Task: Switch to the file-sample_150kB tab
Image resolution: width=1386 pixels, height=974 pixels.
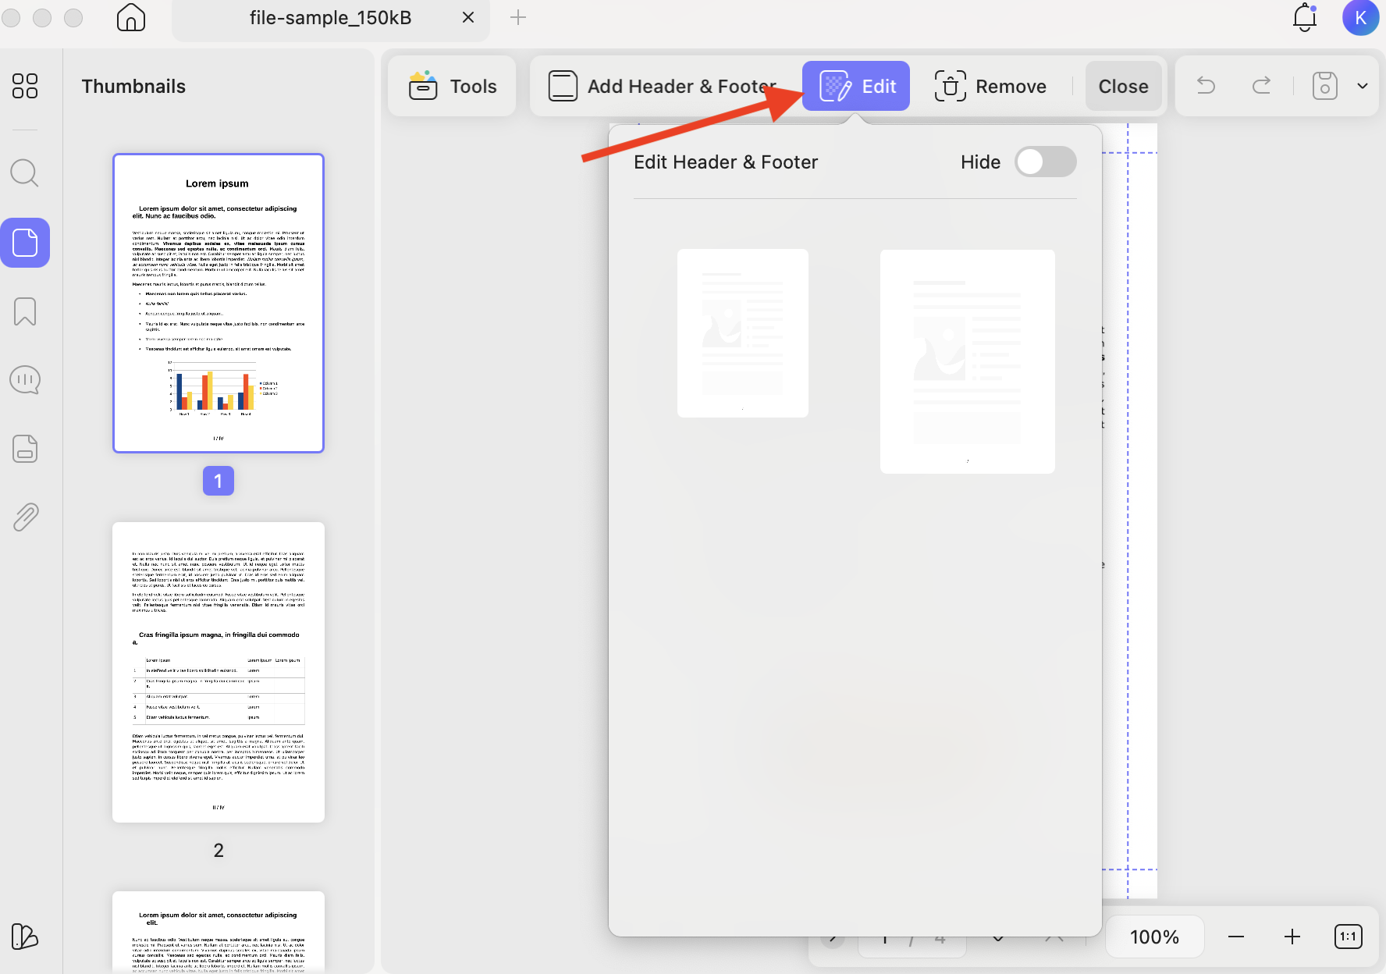Action: (x=330, y=17)
